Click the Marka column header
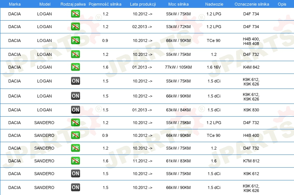Image resolution: width=294 pixels, height=195 pixels. tap(15, 4)
